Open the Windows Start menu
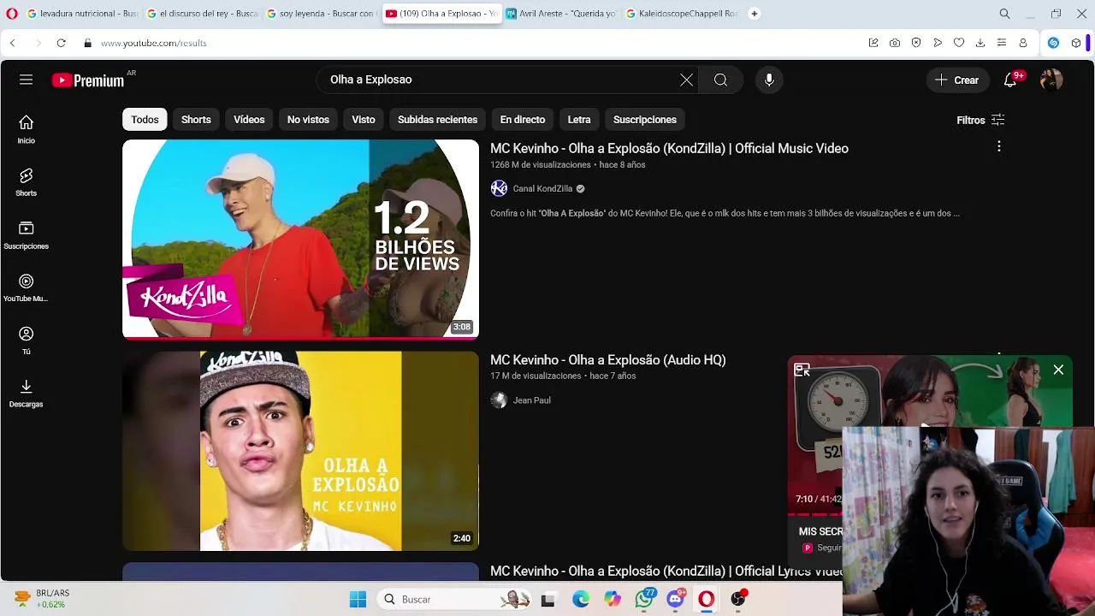Image resolution: width=1095 pixels, height=616 pixels. [358, 599]
